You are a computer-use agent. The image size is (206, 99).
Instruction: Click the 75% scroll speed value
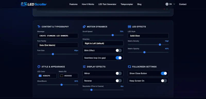click(122, 31)
